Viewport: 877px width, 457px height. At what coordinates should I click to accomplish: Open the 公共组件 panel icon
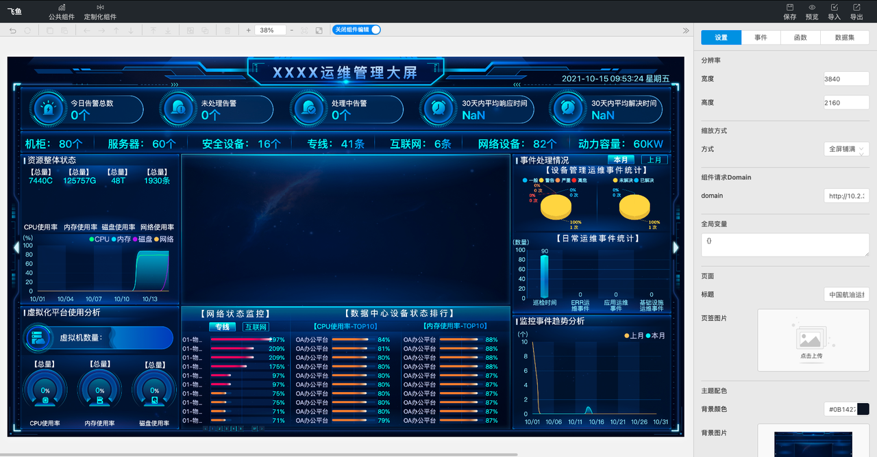point(62,7)
